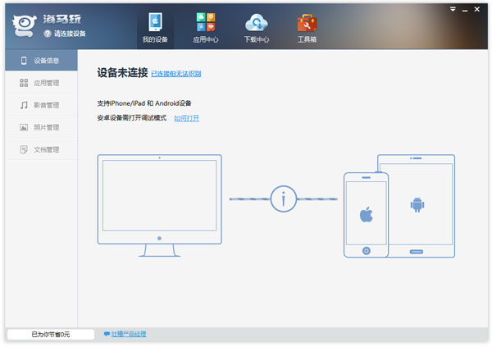This screenshot has width=492, height=347.
Task: Click the 设备未连接 heading
Action: [x=122, y=73]
